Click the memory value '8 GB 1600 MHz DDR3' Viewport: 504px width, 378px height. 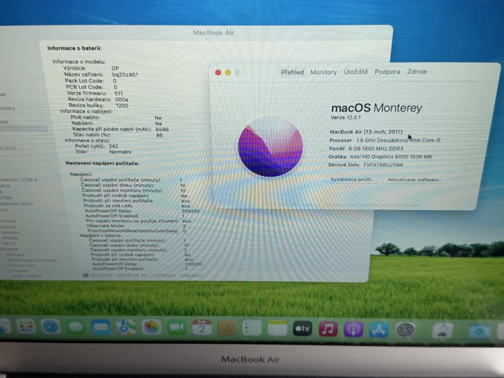(x=376, y=149)
